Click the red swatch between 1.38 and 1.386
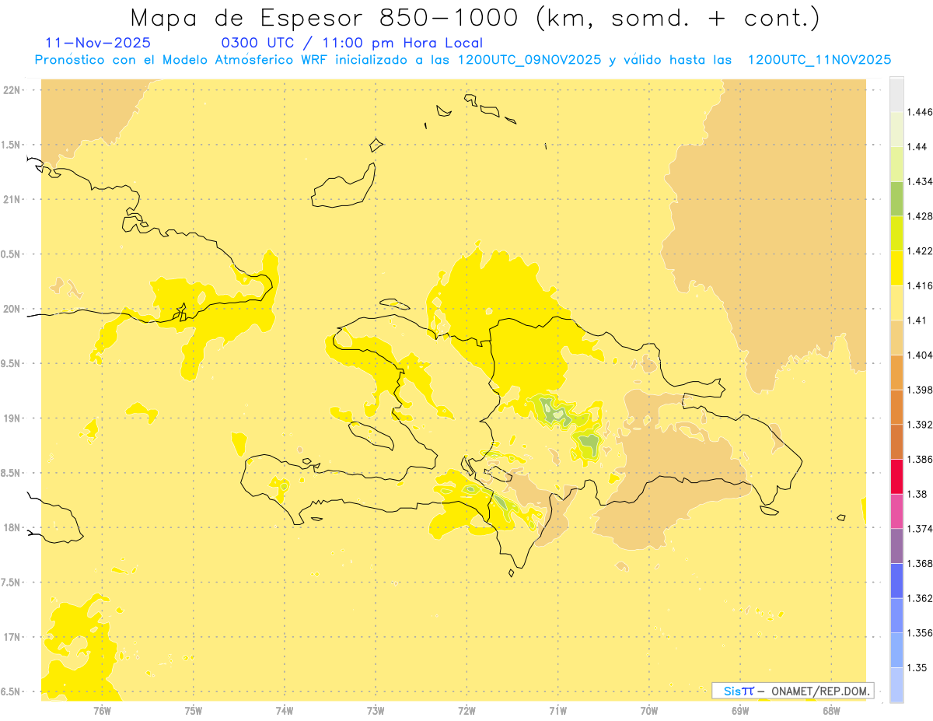This screenshot has height=721, width=933. 896,476
